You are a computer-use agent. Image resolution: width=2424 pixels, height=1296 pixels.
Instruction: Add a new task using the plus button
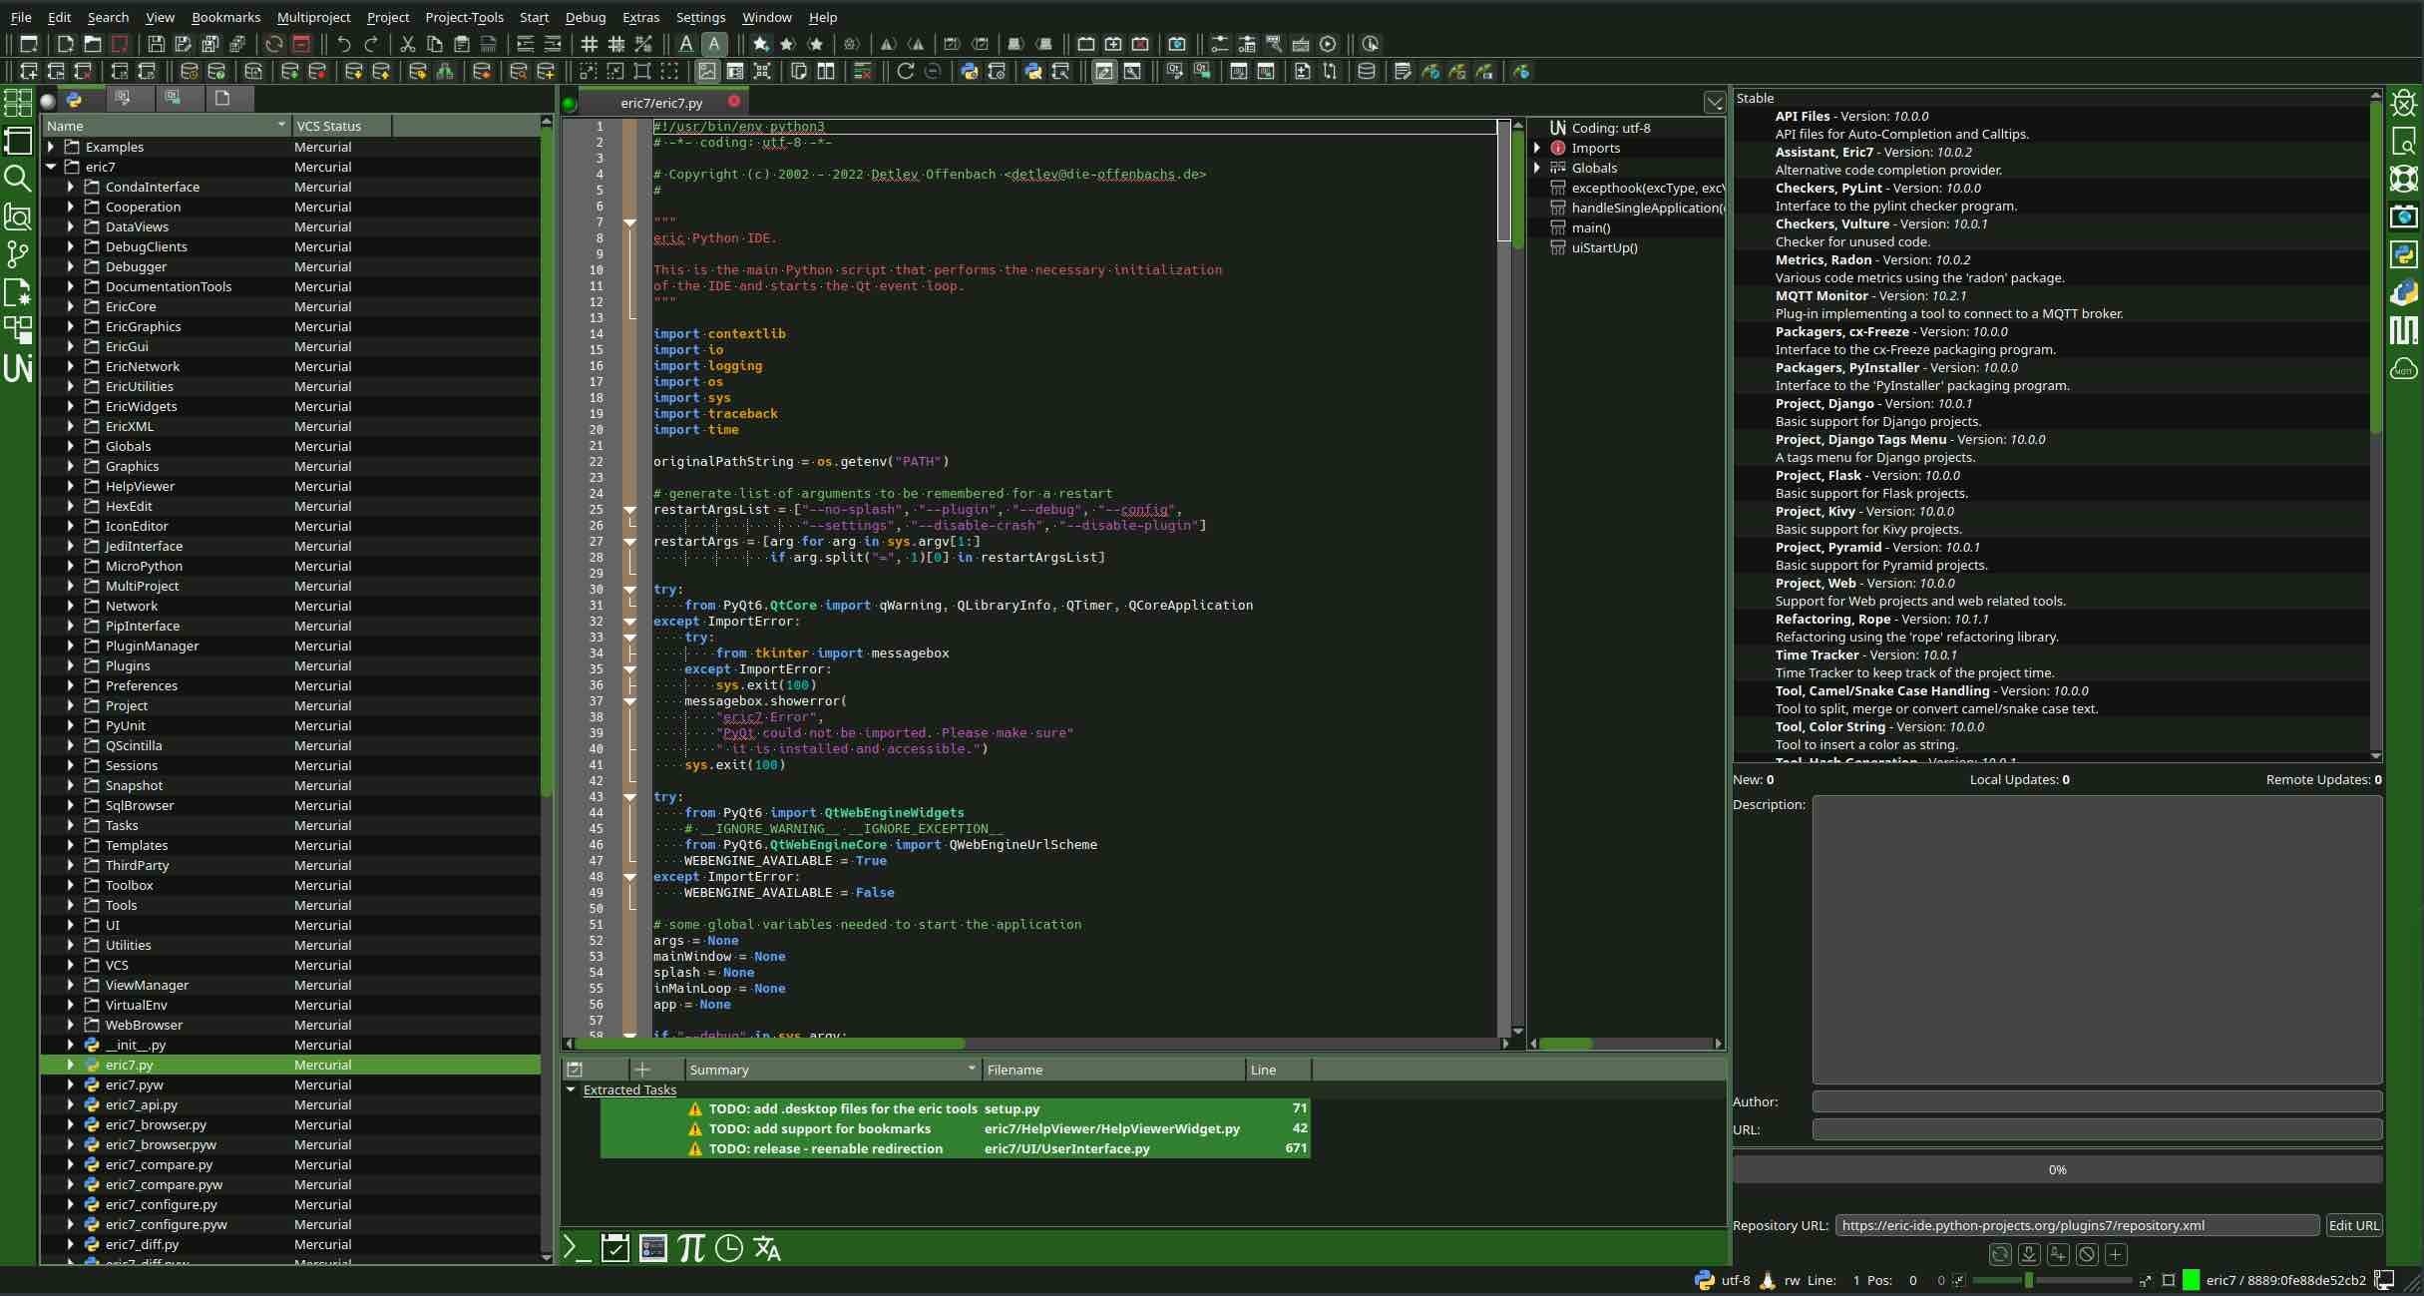point(644,1070)
